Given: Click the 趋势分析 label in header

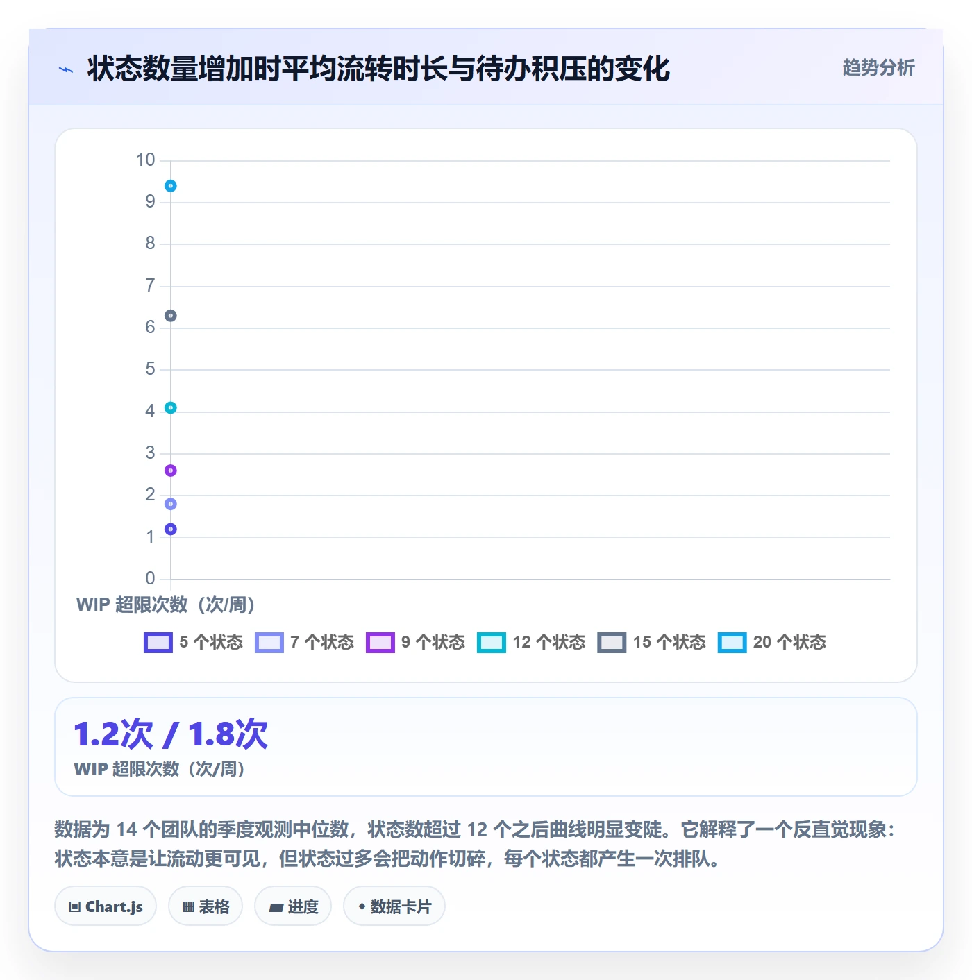Looking at the screenshot, I should click(x=878, y=68).
